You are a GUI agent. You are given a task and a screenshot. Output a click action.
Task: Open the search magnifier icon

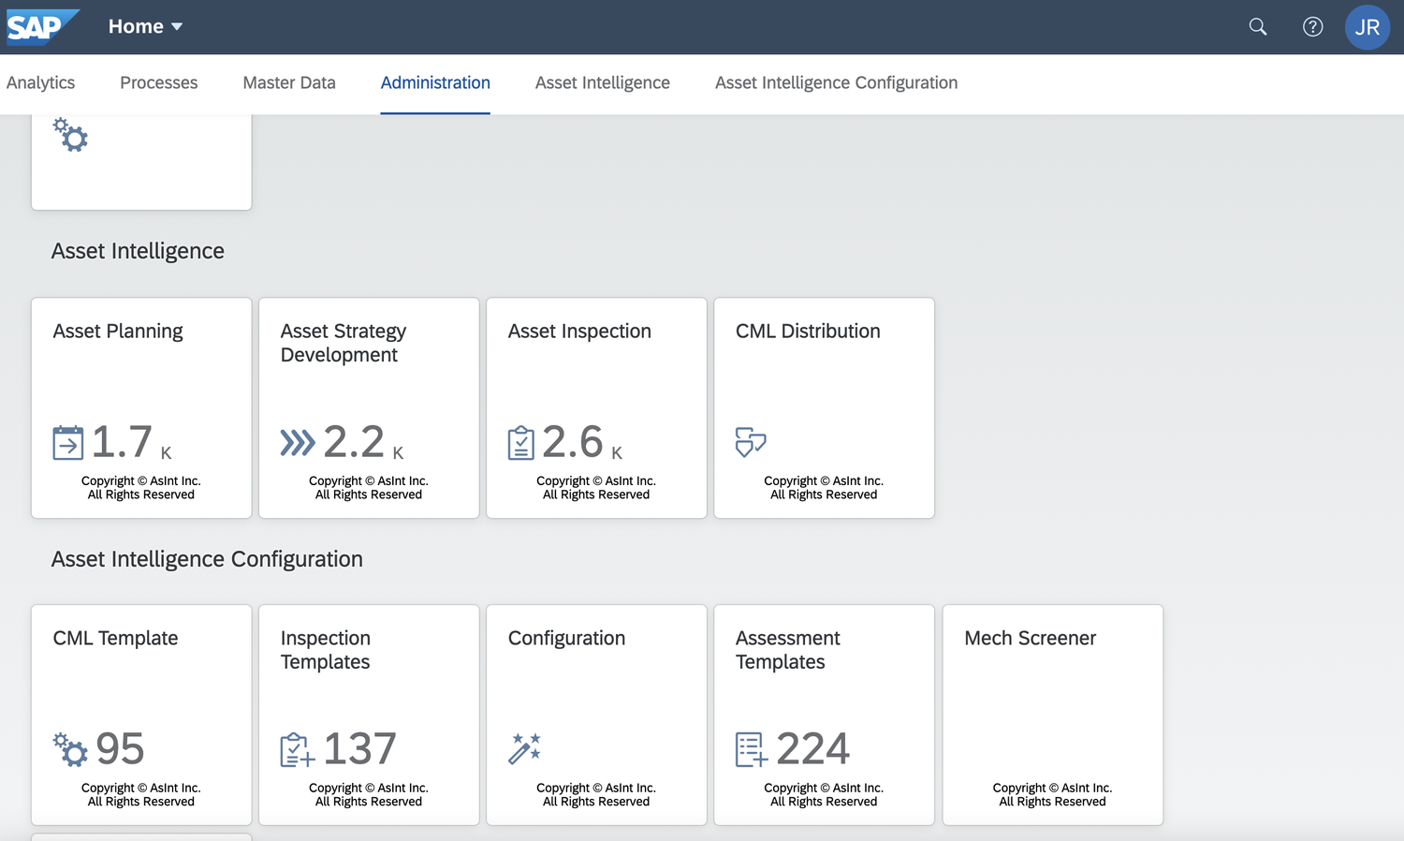pos(1258,27)
